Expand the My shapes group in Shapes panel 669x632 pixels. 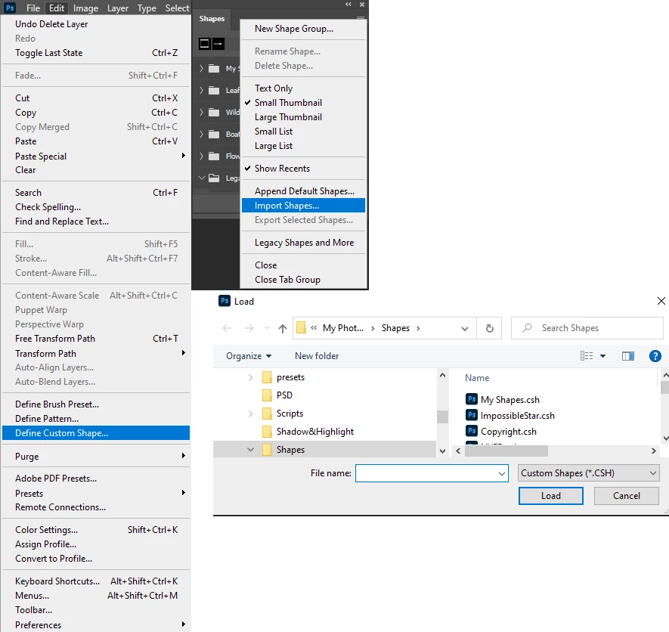[x=201, y=68]
